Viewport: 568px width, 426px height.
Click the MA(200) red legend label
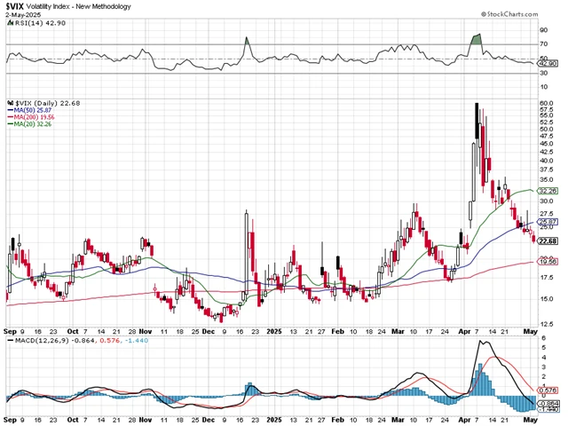(x=35, y=117)
